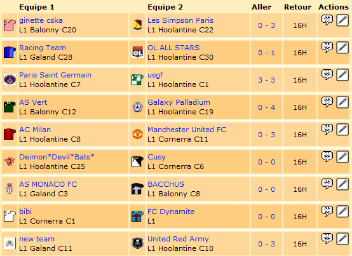Open comment bubble for Paris Saint Germain match
Viewport: 352px width, 256px height.
tap(327, 75)
